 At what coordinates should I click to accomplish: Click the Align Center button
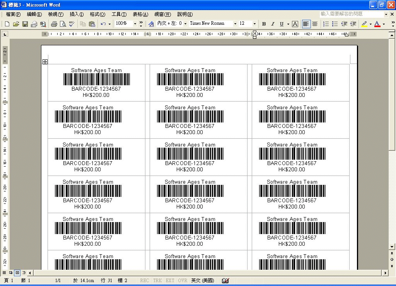315,24
